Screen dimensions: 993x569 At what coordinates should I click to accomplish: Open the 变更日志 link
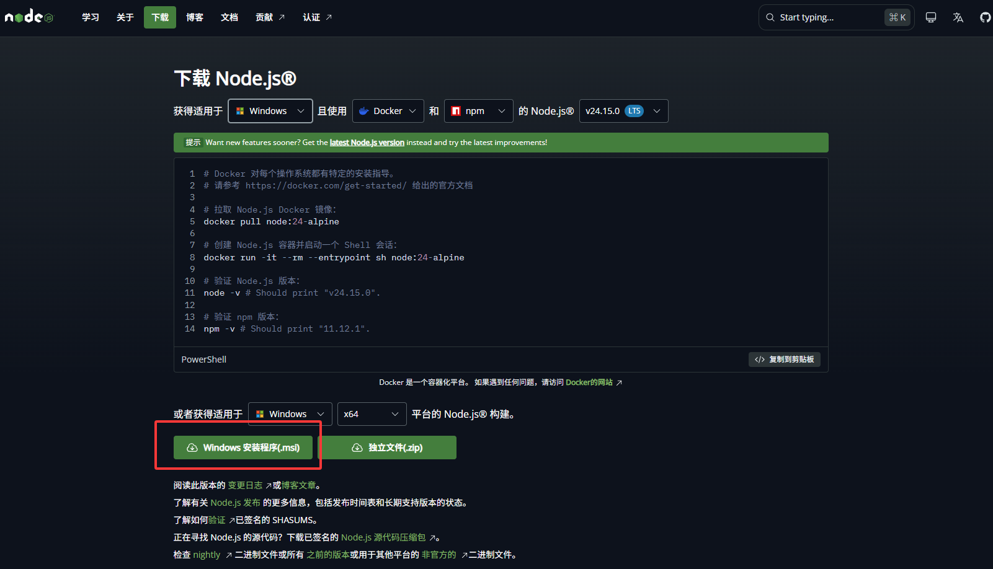point(249,485)
